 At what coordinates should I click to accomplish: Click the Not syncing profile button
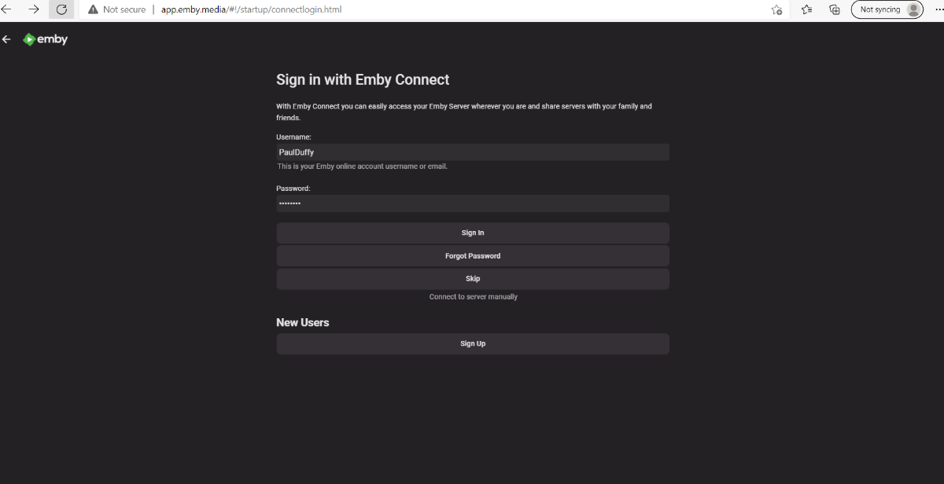point(887,9)
